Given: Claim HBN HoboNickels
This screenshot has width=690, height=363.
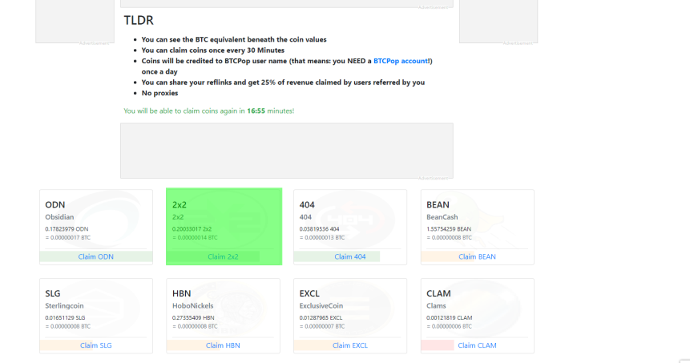Looking at the screenshot, I should pos(223,345).
